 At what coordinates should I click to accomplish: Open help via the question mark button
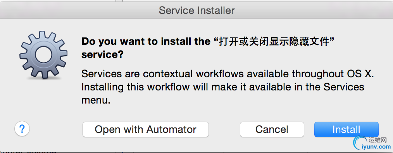[x=22, y=129]
